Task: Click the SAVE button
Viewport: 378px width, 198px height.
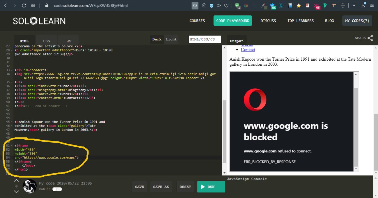Action: click(139, 187)
